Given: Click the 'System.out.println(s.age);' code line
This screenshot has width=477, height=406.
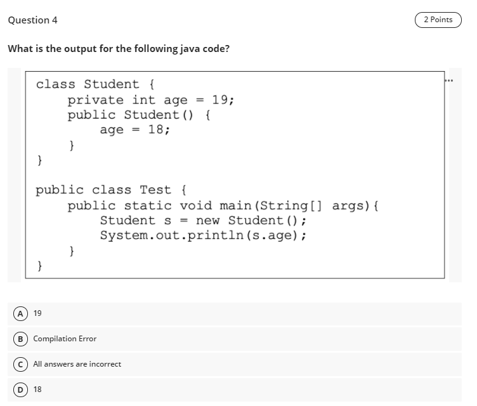Looking at the screenshot, I should pos(203,235).
